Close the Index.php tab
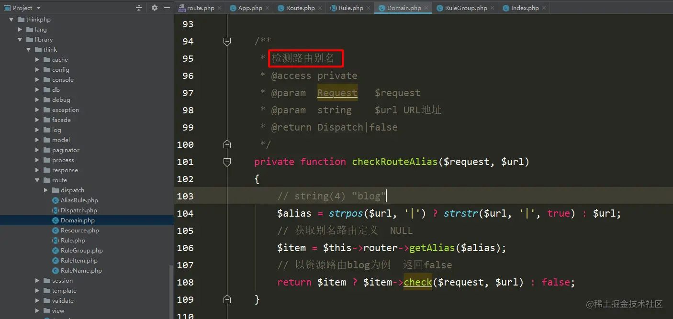The width and height of the screenshot is (673, 319). (544, 8)
